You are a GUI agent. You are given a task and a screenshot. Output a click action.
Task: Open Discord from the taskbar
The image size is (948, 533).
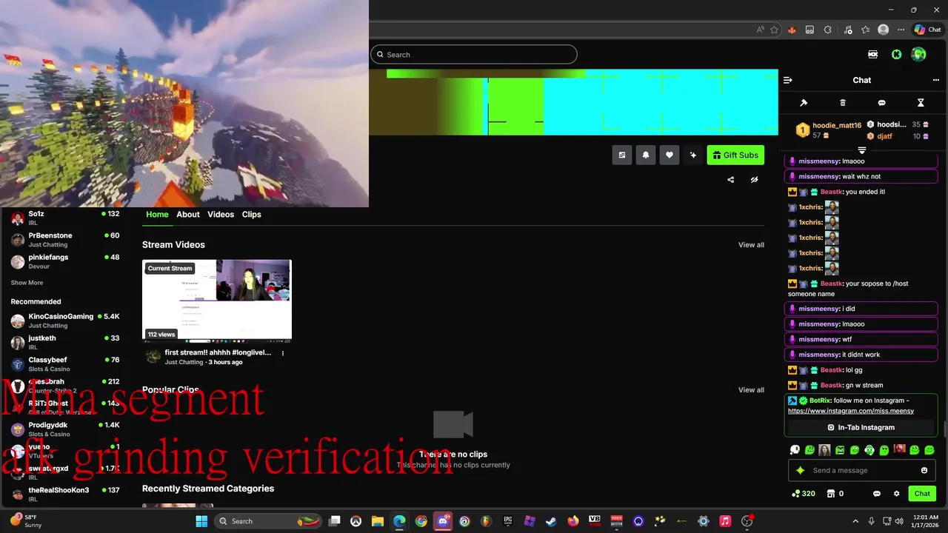(443, 521)
